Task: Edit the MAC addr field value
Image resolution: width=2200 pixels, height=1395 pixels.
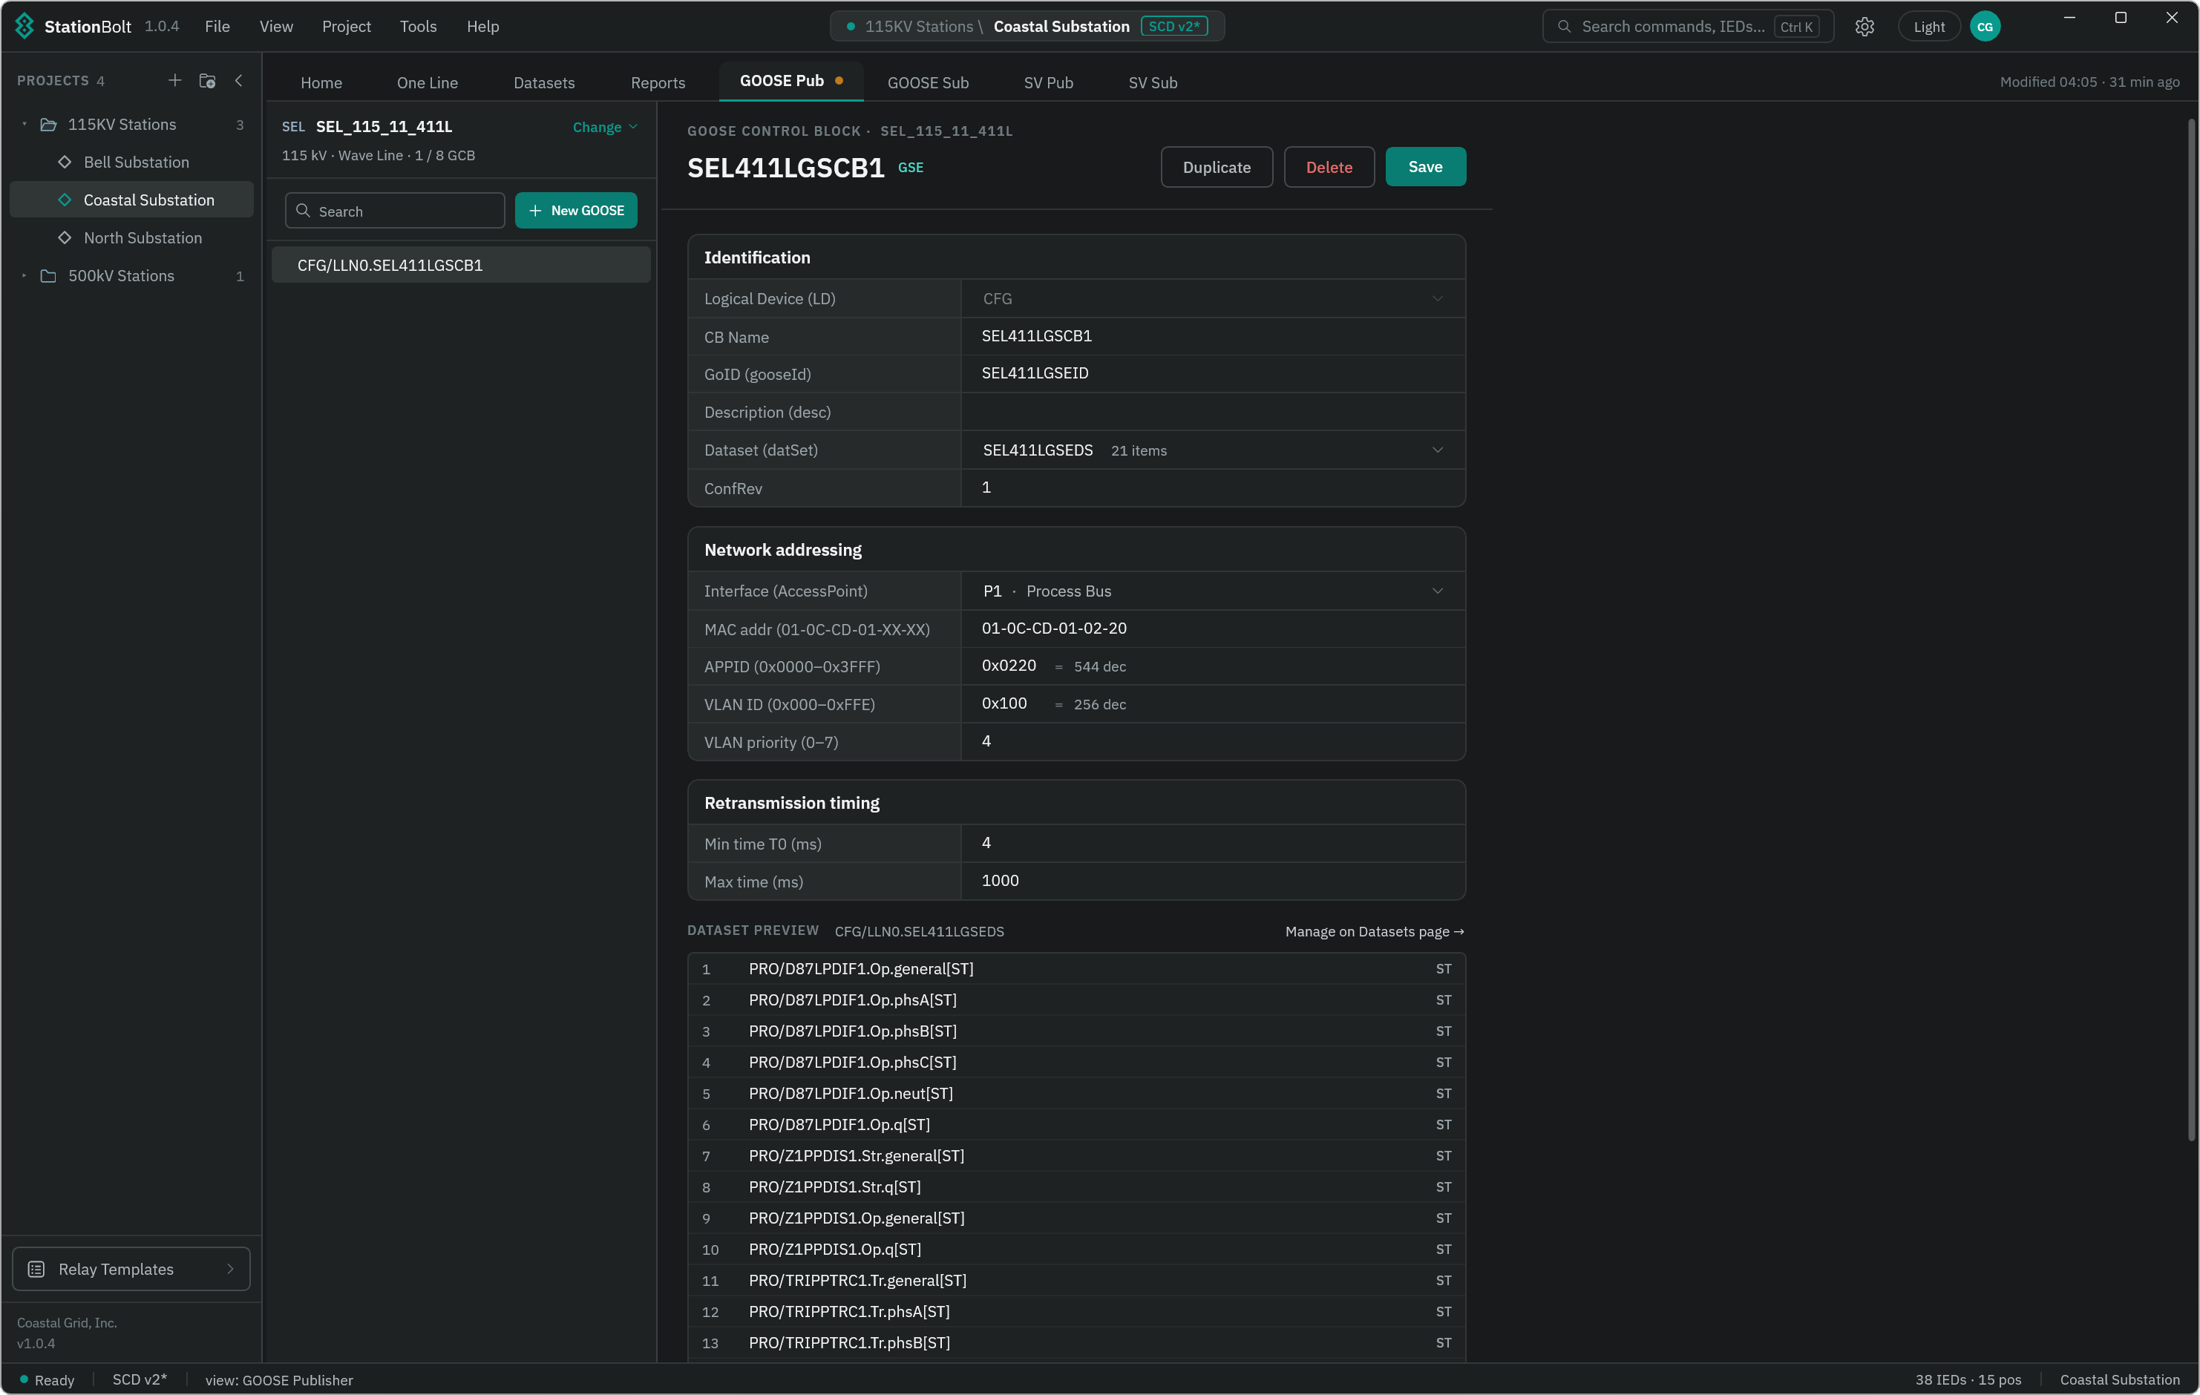Action: [1212, 628]
